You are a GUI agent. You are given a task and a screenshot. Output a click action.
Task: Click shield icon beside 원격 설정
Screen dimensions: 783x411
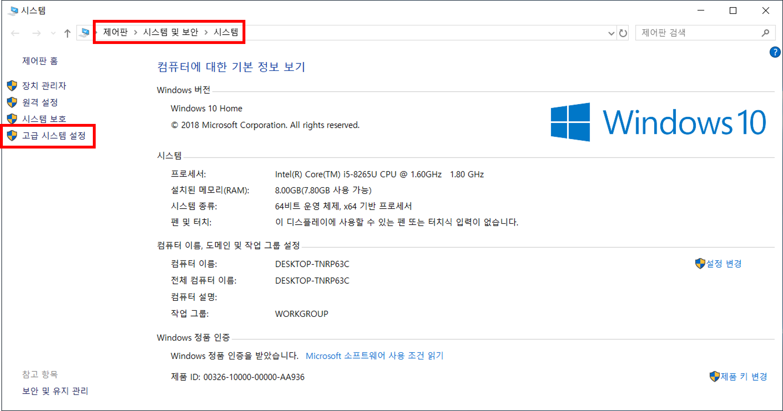click(12, 102)
